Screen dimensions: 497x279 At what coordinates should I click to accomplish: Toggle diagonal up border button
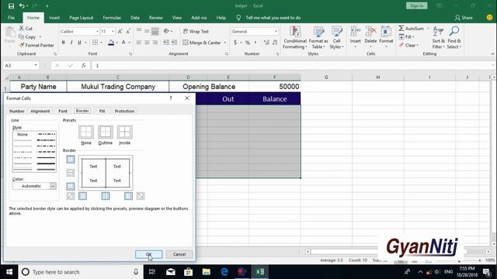(x=71, y=196)
